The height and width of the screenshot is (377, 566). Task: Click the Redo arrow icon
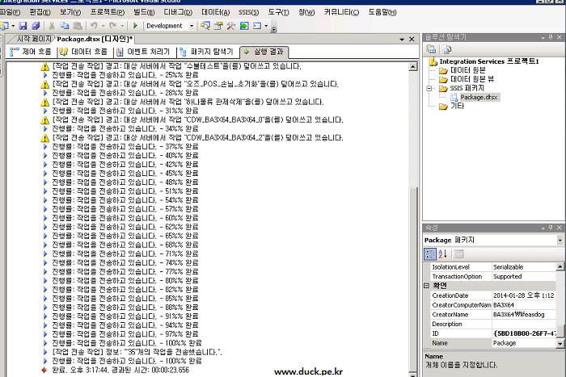[x=112, y=26]
